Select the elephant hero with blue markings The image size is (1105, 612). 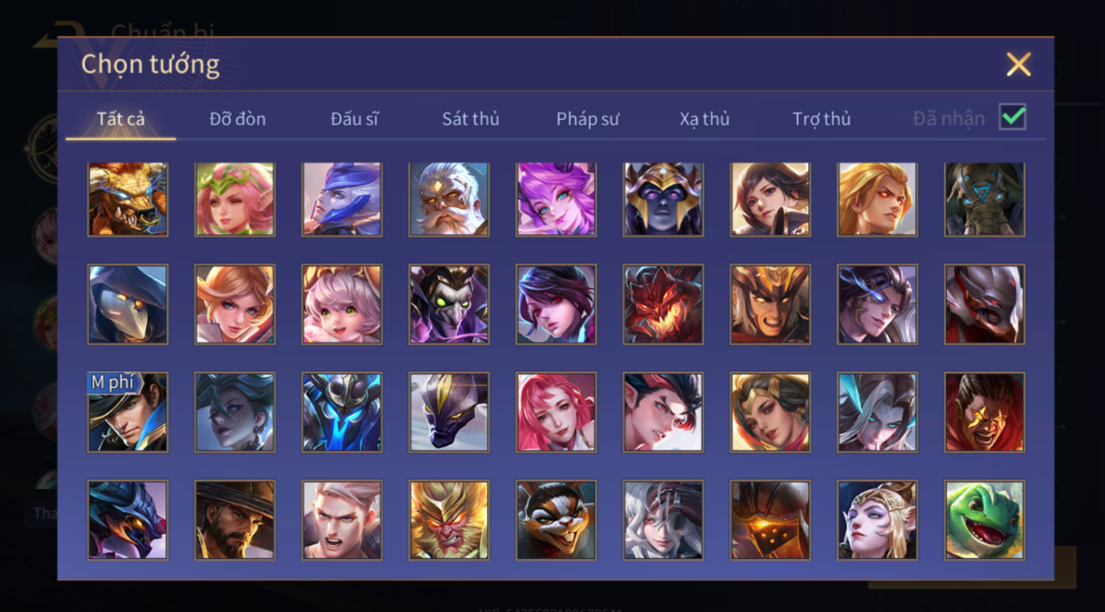(x=984, y=199)
